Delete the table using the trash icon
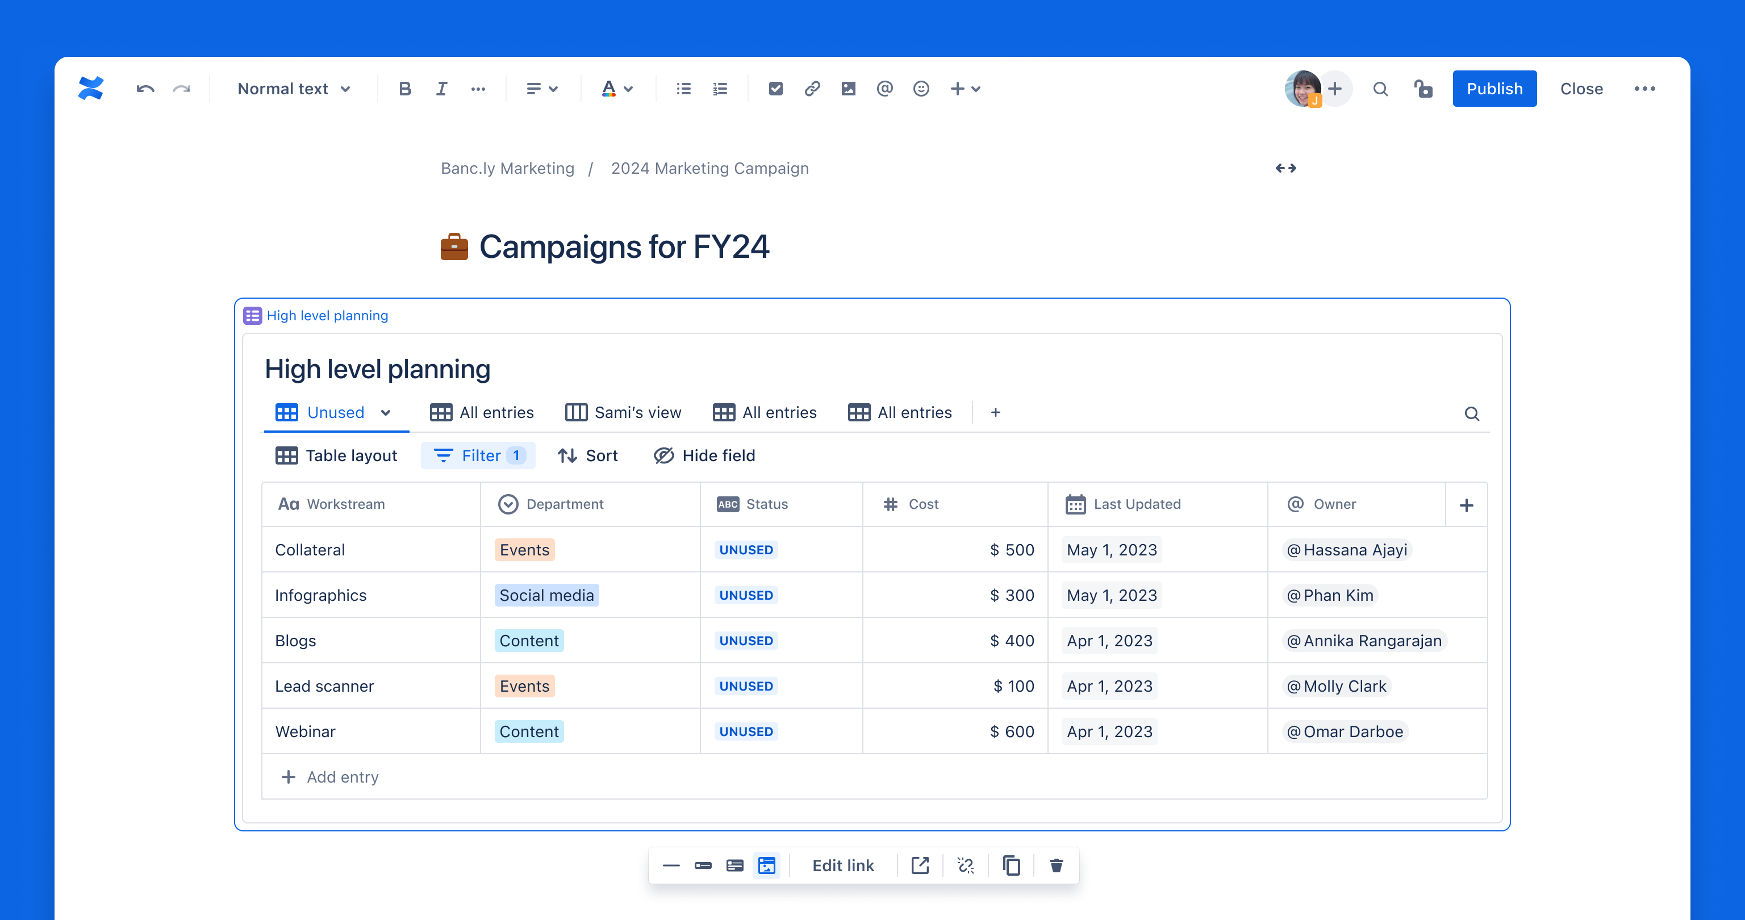1745x920 pixels. coord(1056,865)
